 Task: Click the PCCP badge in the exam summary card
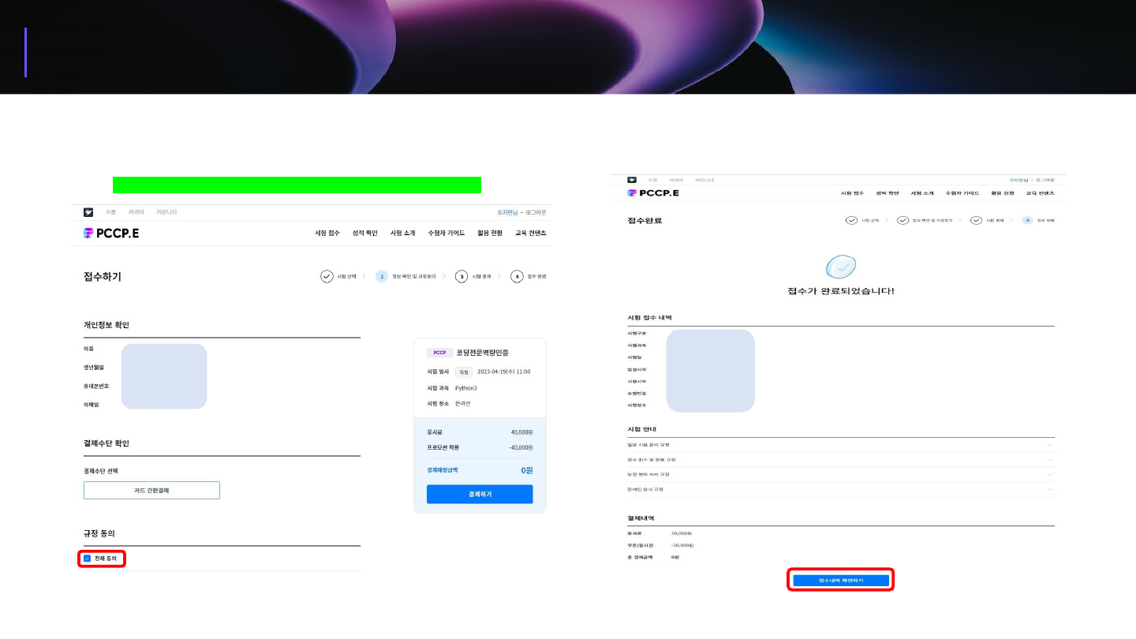click(x=439, y=353)
